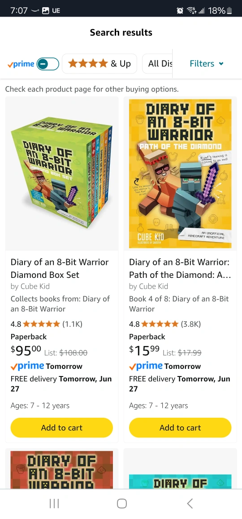Tap the alarm icon in the status bar
This screenshot has width=242, height=519.
(x=180, y=11)
